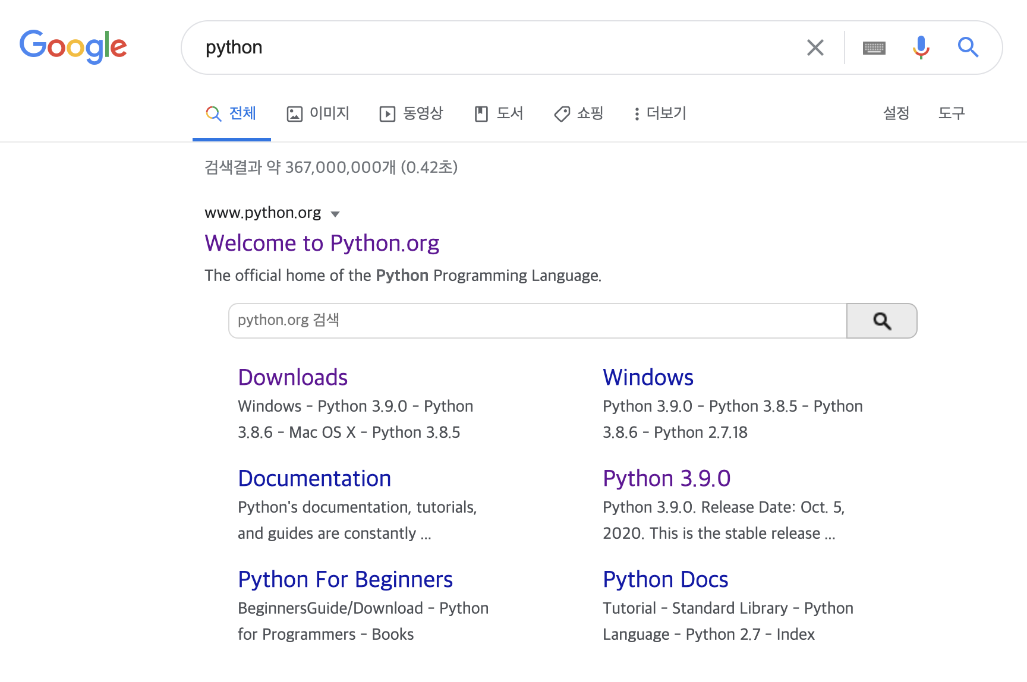
Task: Click the book icon of 도서 tab
Action: pyautogui.click(x=481, y=113)
